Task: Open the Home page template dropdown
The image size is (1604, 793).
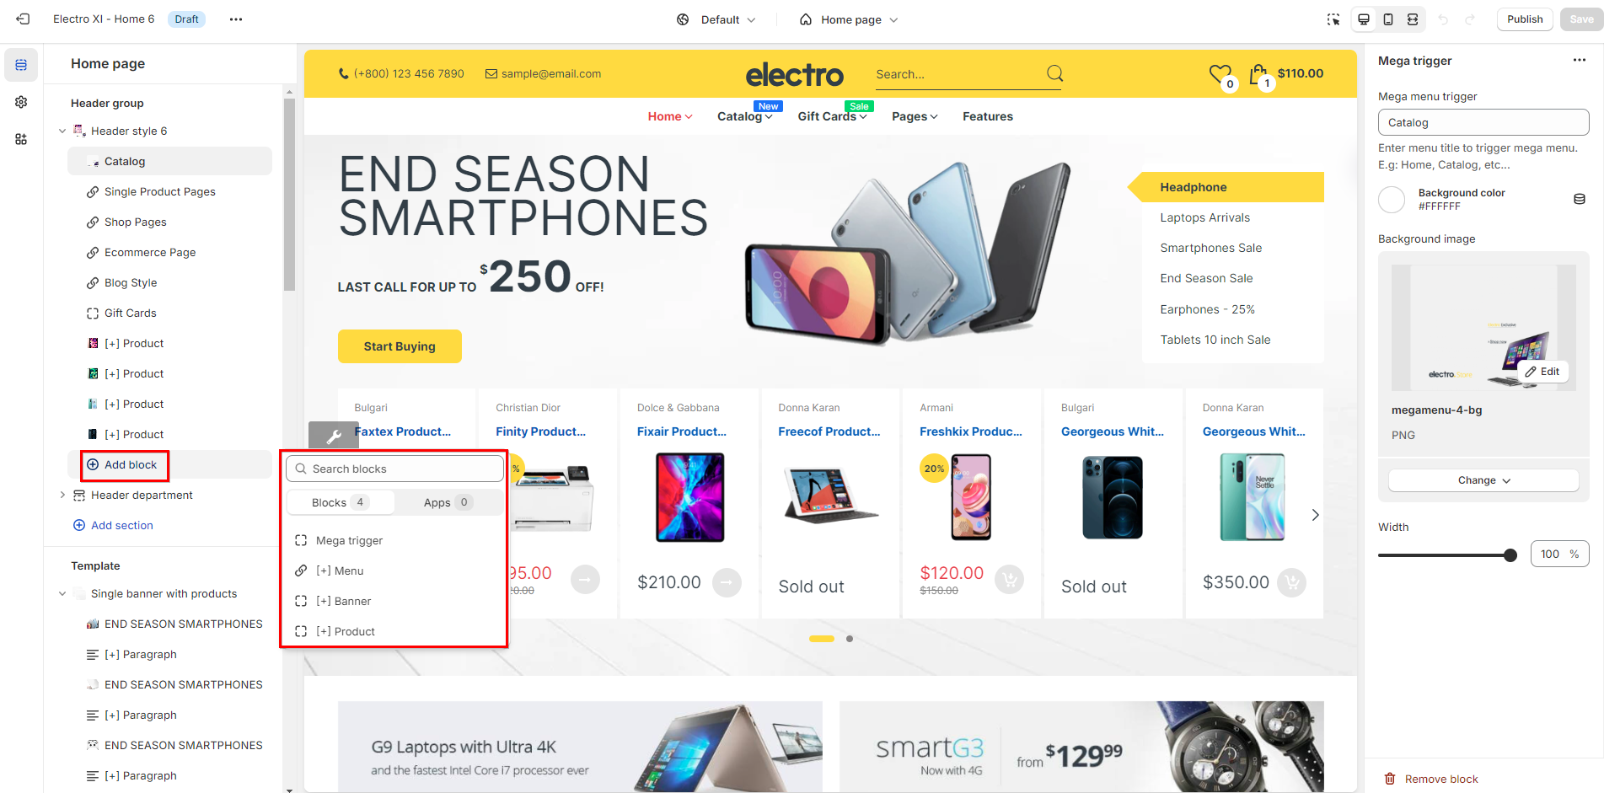Action: [x=849, y=19]
